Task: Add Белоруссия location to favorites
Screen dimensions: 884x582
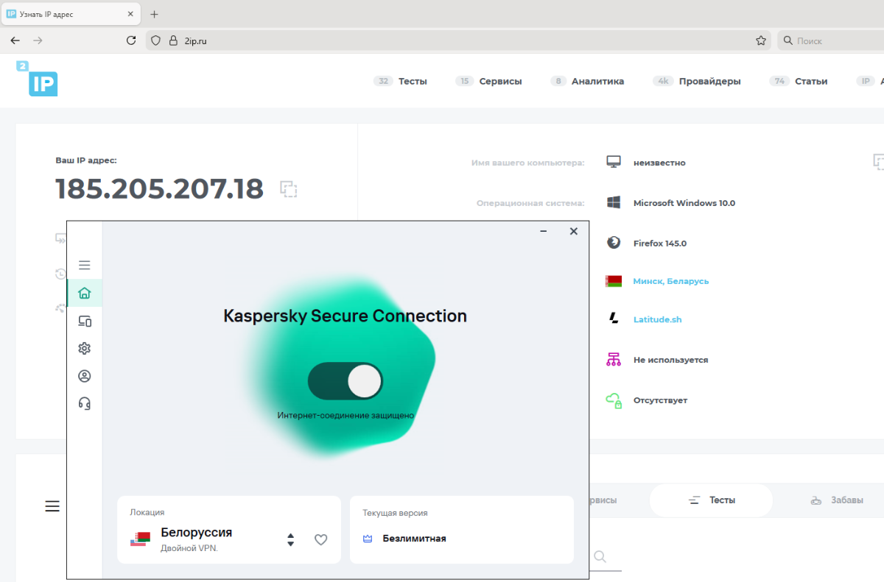Action: (320, 539)
